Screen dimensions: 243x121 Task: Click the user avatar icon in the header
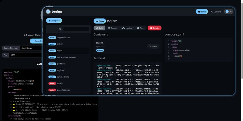227,12
